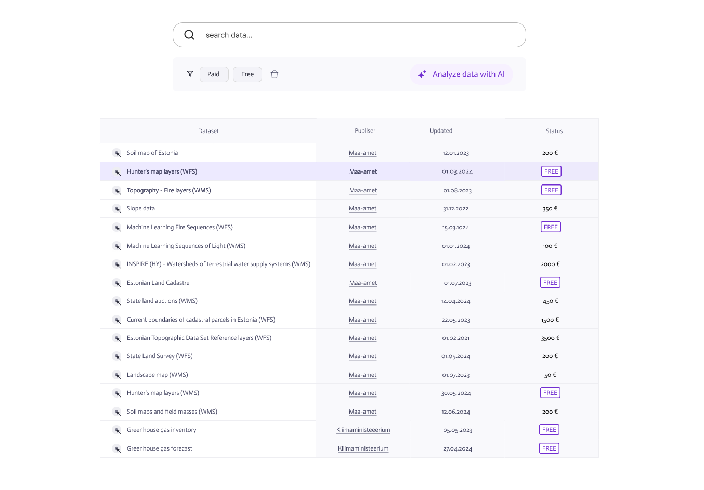
Task: Sort by the Updated column header
Action: point(441,131)
